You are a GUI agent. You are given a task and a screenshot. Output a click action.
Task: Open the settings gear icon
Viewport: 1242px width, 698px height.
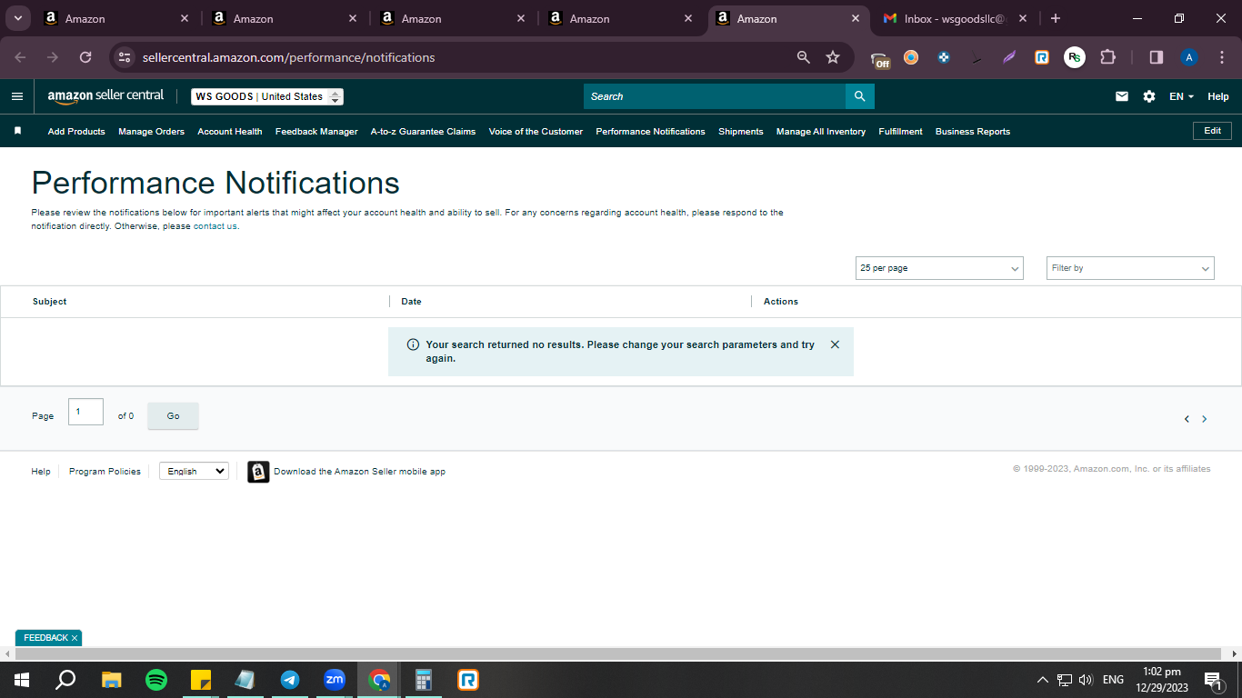click(x=1149, y=96)
